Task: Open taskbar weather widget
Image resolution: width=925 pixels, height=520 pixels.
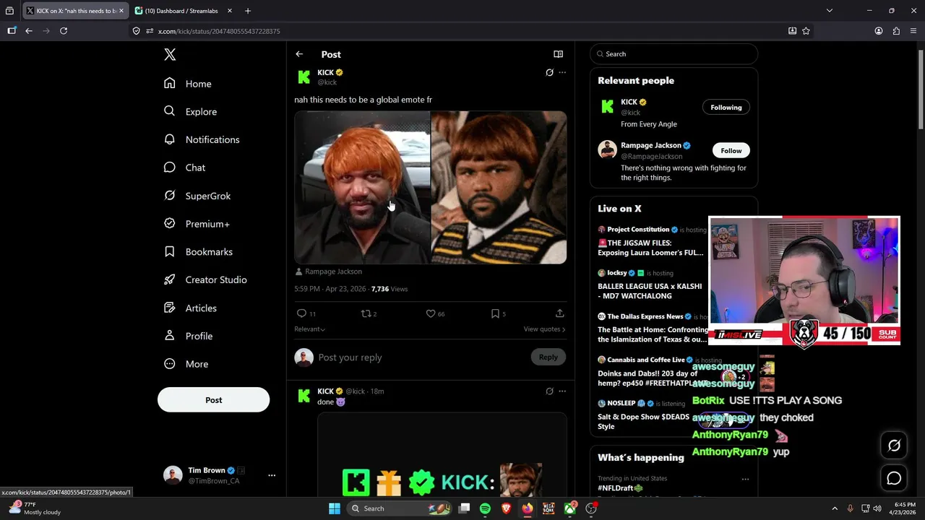Action: click(35, 508)
